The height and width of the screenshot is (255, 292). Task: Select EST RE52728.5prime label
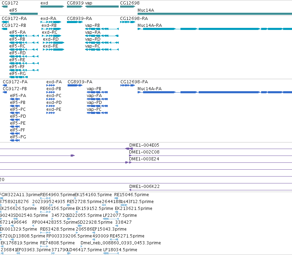pyautogui.click(x=84, y=202)
